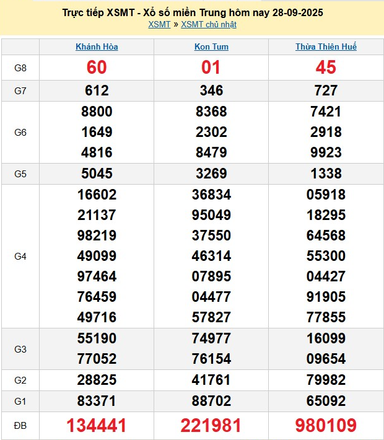Visit the Thừa Thiên Huế link
Screen dimensions: 384x440
click(x=326, y=47)
